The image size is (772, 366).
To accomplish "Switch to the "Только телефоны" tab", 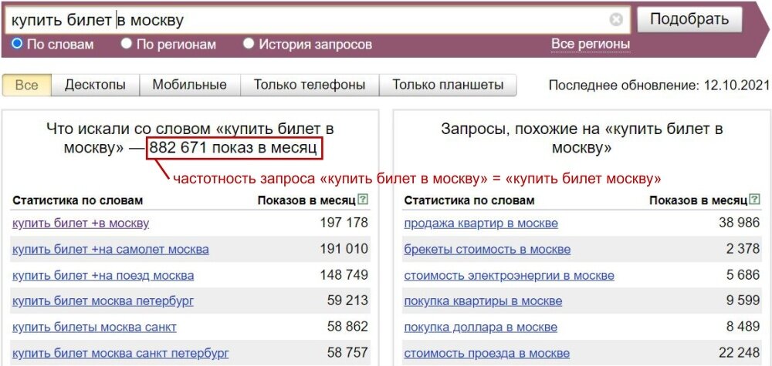I will (310, 85).
